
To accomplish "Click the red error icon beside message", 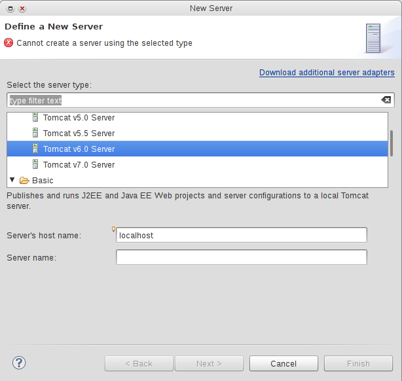I will 9,43.
